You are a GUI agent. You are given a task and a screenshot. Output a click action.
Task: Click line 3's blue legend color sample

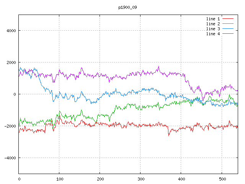tap(228, 29)
